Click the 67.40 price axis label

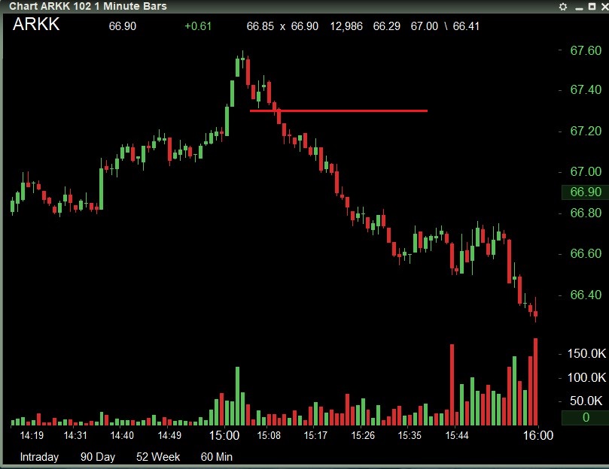[x=586, y=89]
